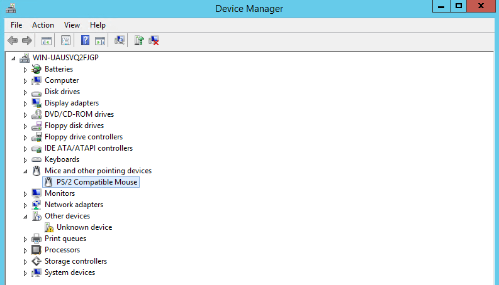499x285 pixels.
Task: Click Scan for hardware changes icon
Action: [x=119, y=41]
